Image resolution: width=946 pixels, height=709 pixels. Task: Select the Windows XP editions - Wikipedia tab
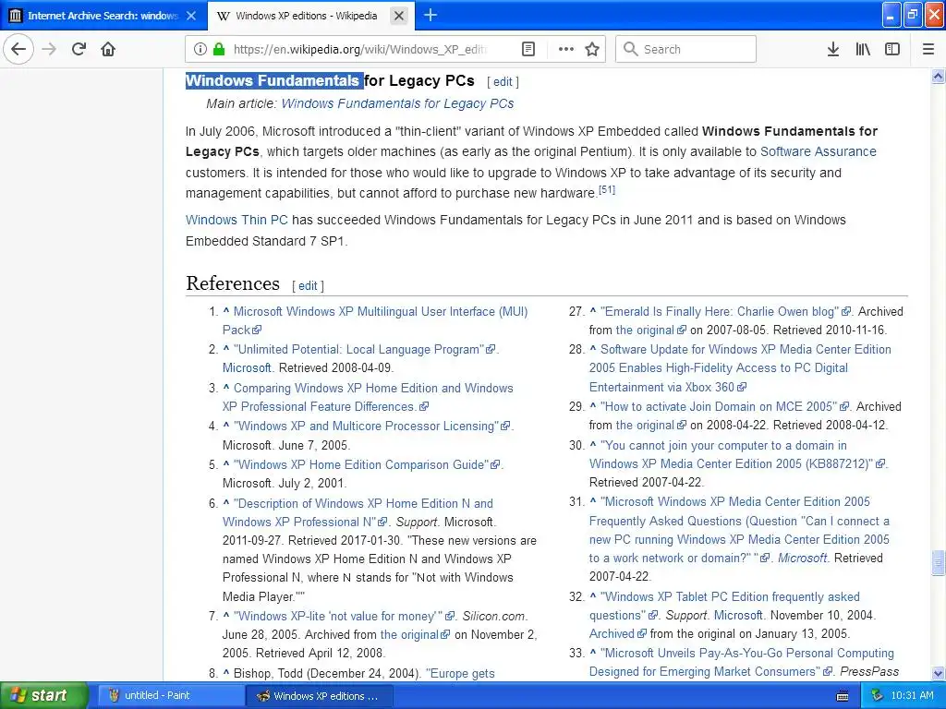pos(306,16)
